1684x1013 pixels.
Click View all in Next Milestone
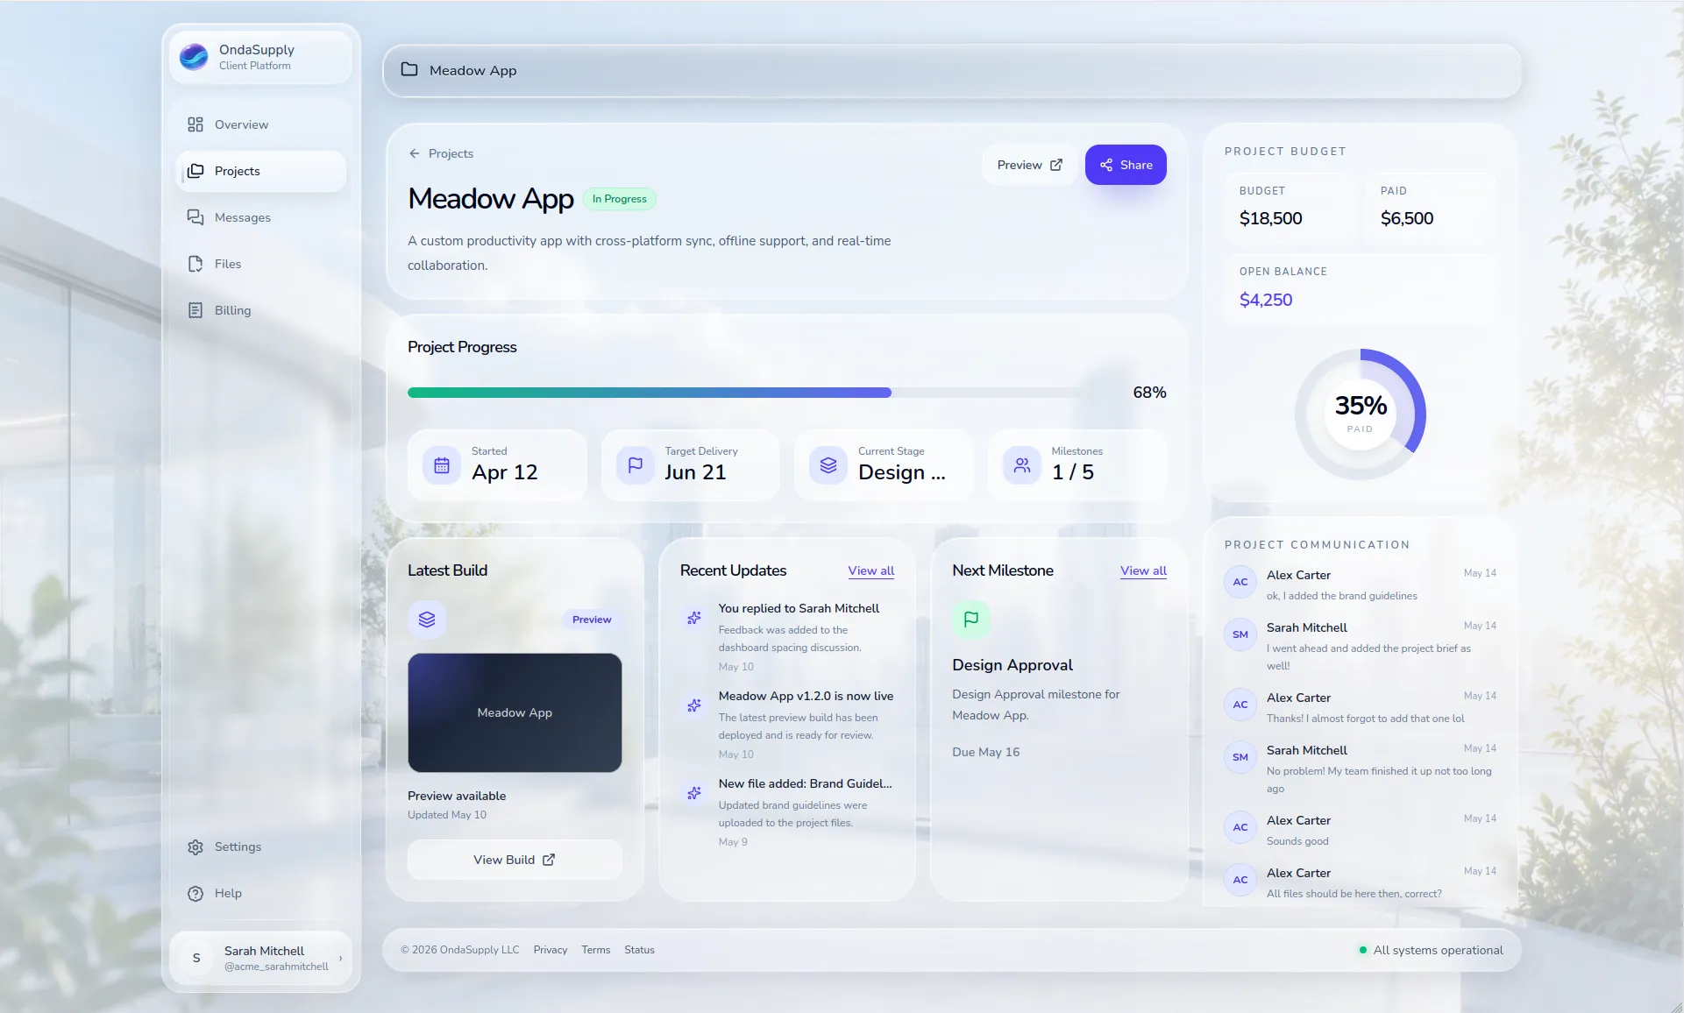point(1143,570)
